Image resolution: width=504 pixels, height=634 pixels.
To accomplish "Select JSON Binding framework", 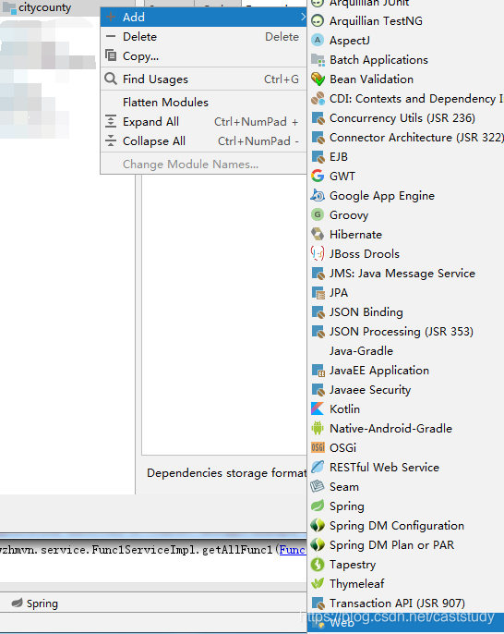I will 405,312.
